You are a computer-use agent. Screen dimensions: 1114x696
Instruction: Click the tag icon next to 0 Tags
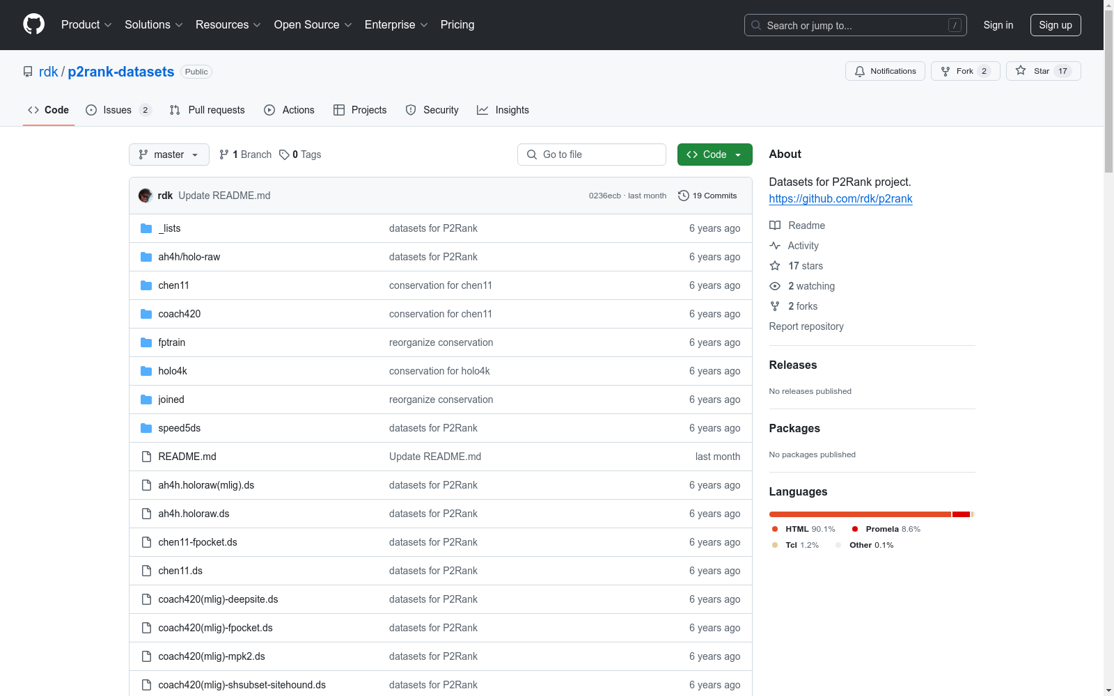[284, 155]
